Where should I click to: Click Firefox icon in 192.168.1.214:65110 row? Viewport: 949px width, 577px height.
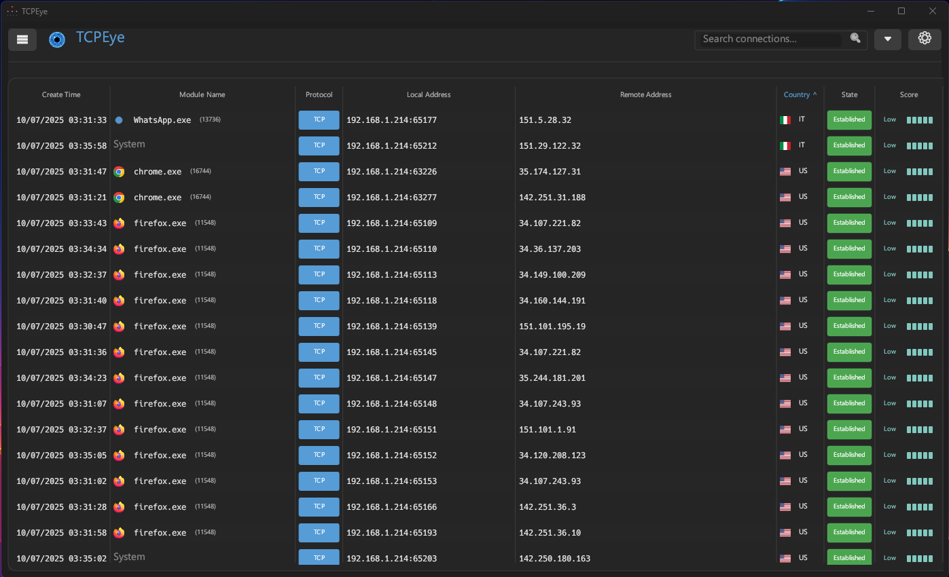coord(119,249)
